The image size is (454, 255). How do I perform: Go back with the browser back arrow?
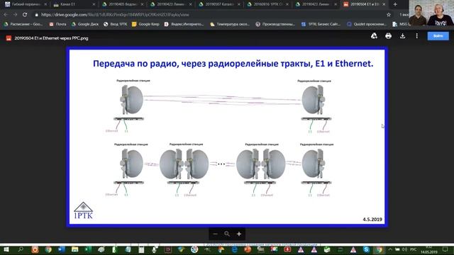tap(6, 14)
